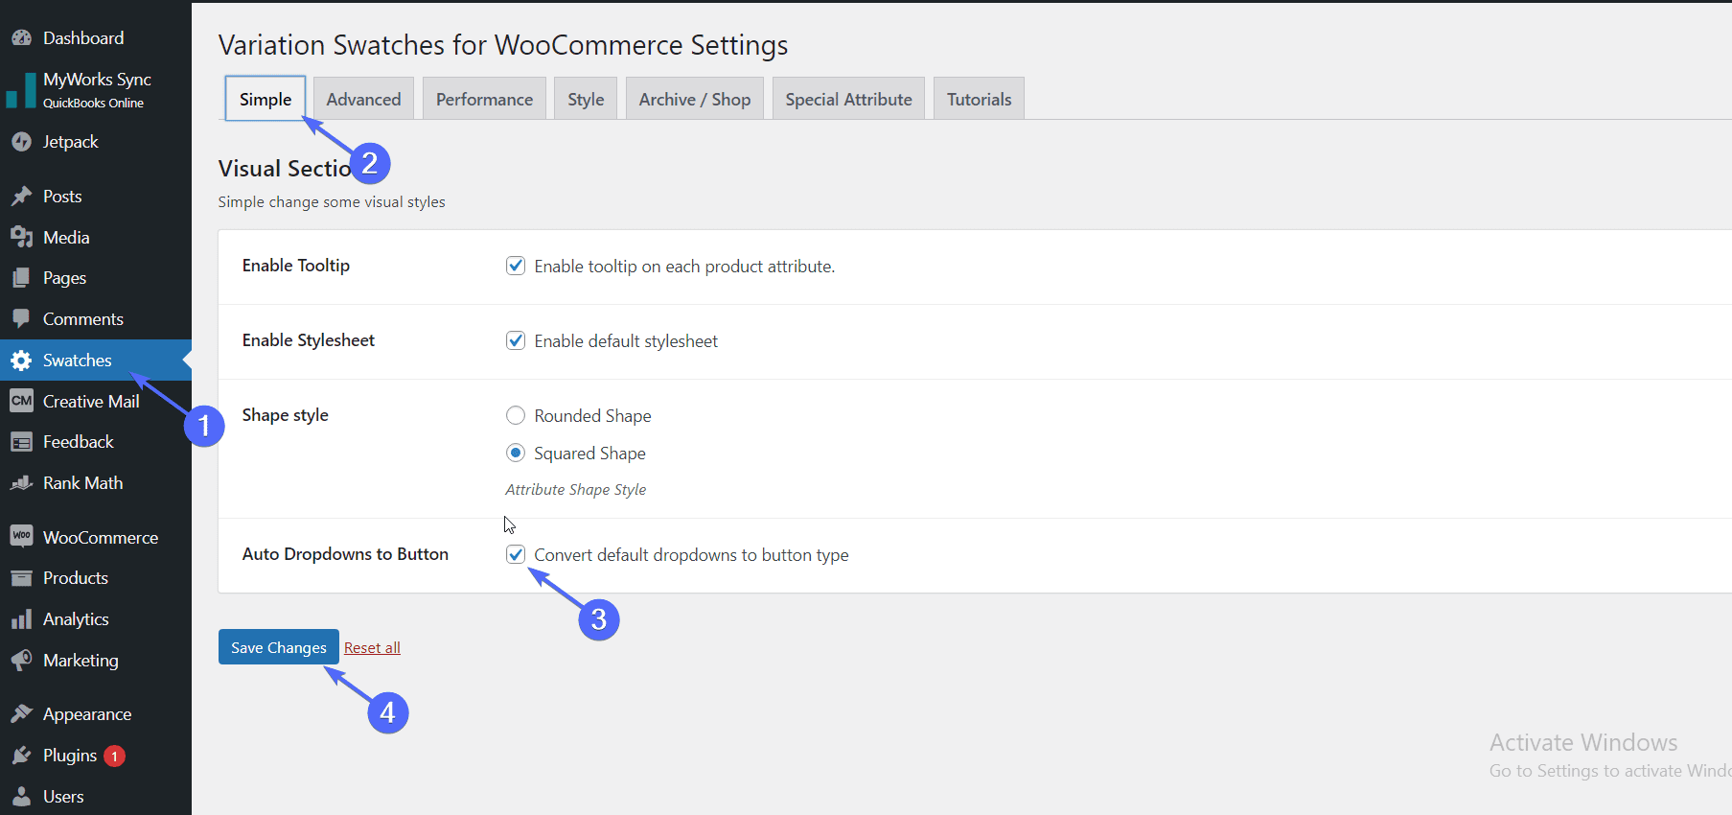Toggle Convert default dropdowns to button type
Screen dimensions: 1732x815
click(x=516, y=554)
